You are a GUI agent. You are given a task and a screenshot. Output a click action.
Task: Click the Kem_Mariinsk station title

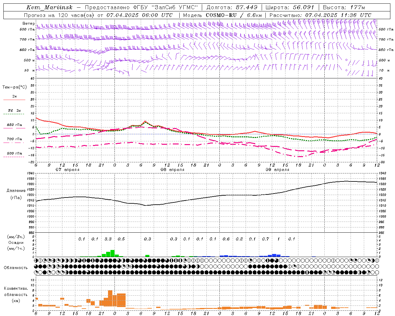50,7
